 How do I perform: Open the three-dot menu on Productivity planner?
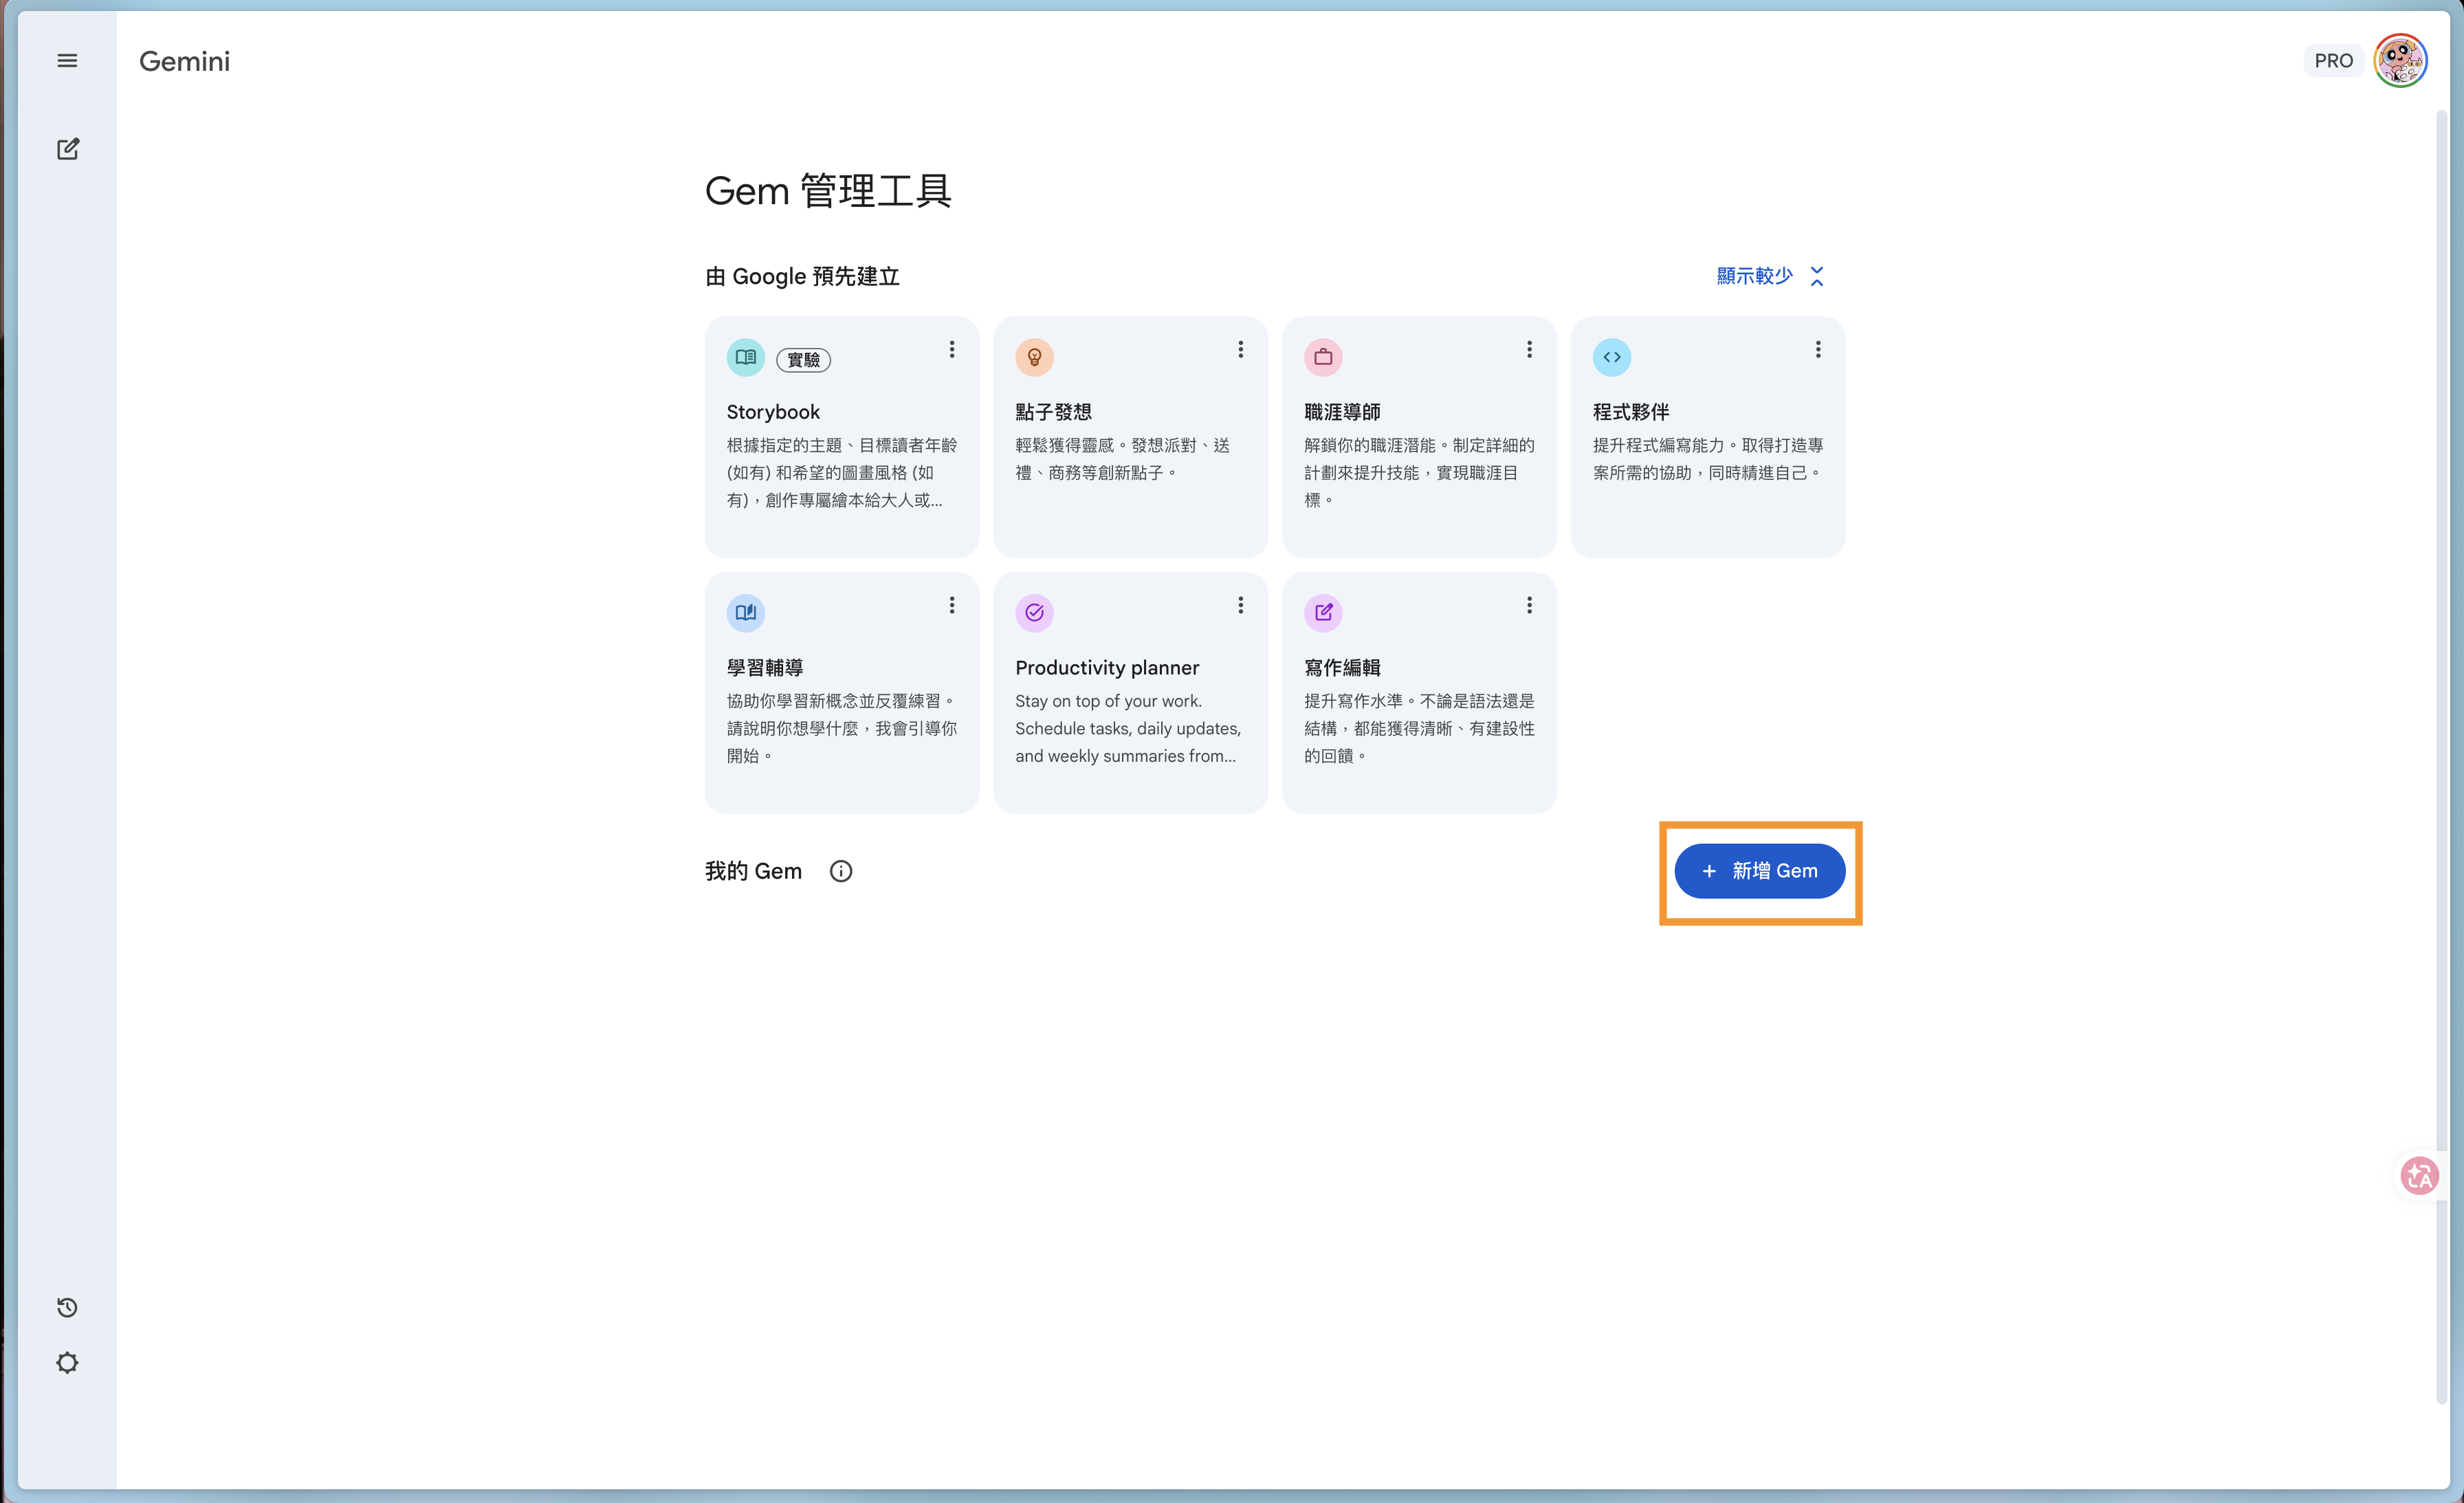point(1240,605)
